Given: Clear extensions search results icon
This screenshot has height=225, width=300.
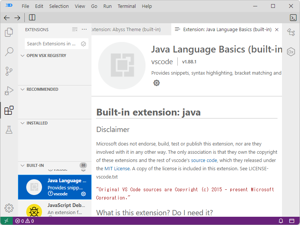Looking at the screenshot, I should (x=75, y=30).
